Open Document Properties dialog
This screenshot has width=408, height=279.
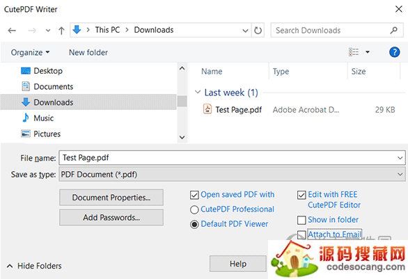click(111, 198)
